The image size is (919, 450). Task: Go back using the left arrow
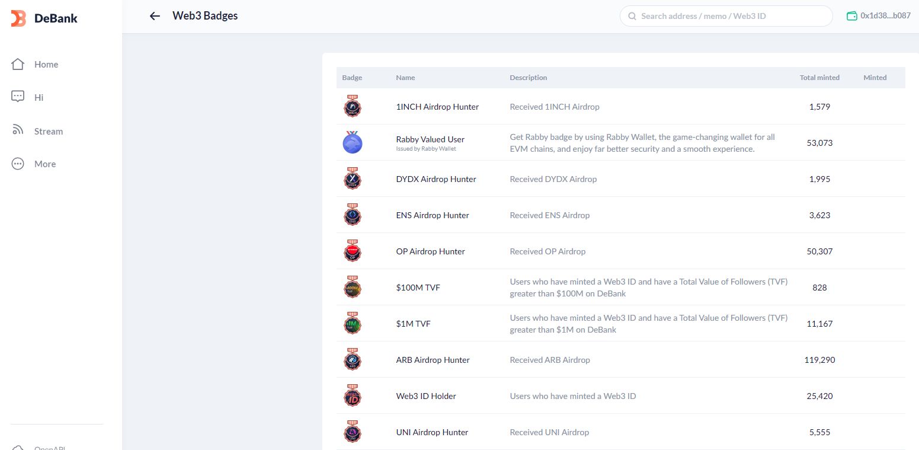[155, 16]
